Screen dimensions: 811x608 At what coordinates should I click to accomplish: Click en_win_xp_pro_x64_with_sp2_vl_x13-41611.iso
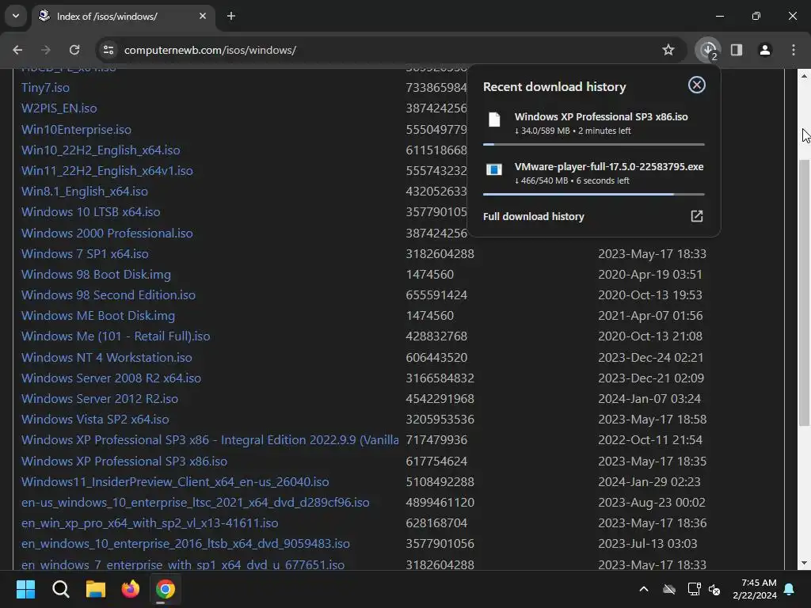pyautogui.click(x=150, y=523)
